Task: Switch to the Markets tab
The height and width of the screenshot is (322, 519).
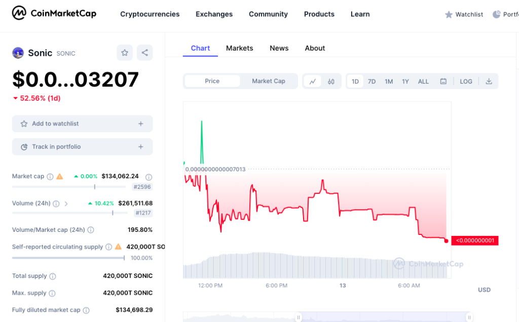Action: 239,48
